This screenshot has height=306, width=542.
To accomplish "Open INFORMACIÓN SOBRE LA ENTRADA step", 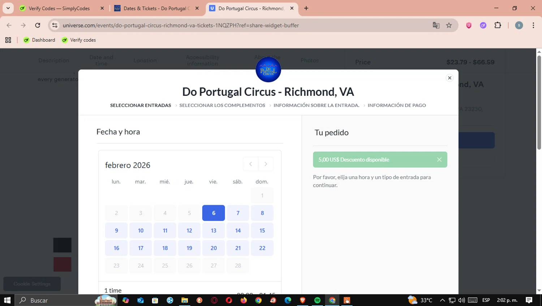I will [x=317, y=105].
